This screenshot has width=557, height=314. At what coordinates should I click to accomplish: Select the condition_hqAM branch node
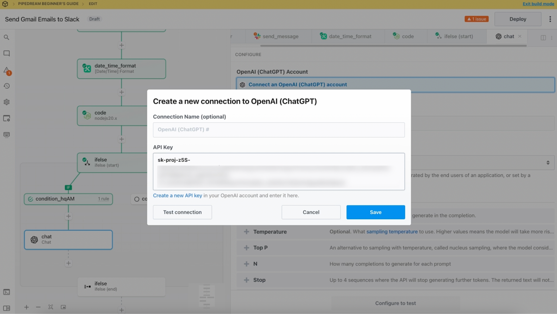68,199
